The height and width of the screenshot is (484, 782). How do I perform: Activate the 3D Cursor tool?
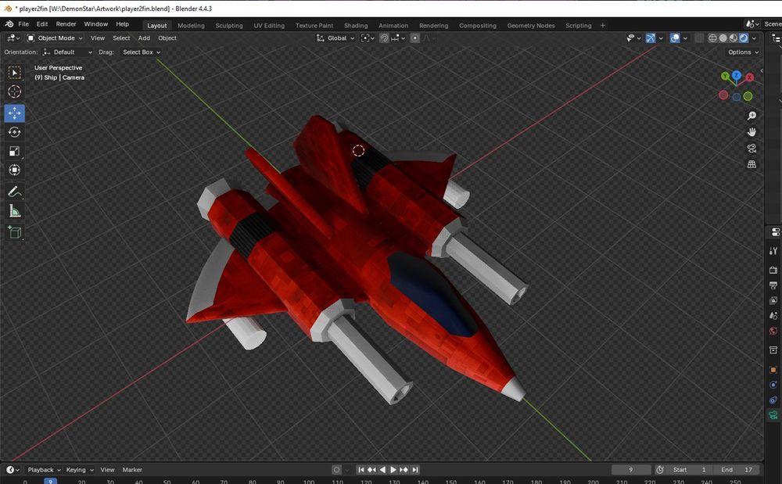click(14, 91)
